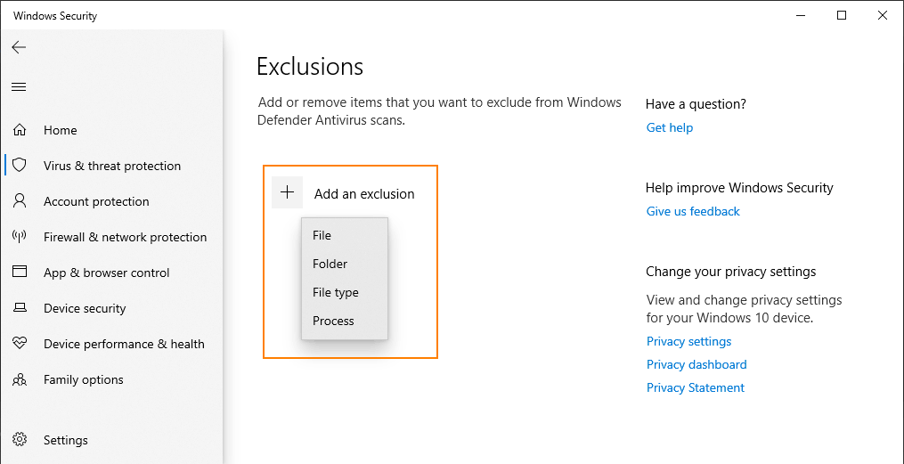Click the back arrow icon
The height and width of the screenshot is (464, 904).
(x=19, y=48)
